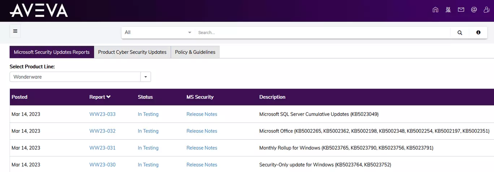The width and height of the screenshot is (494, 172).
Task: Expand the All search category dropdown
Action: click(x=158, y=32)
